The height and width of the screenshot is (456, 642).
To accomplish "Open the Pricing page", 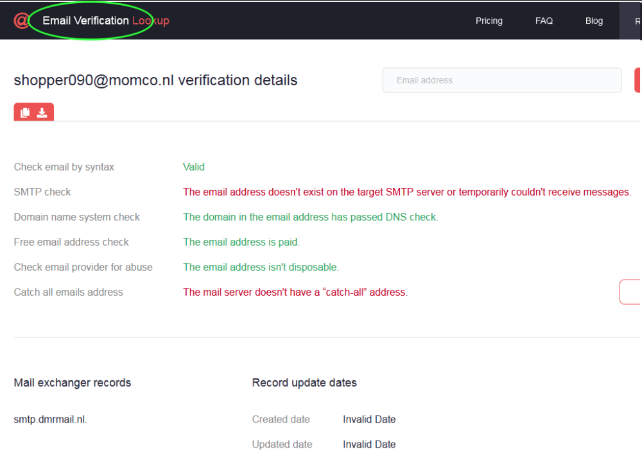I will [489, 21].
